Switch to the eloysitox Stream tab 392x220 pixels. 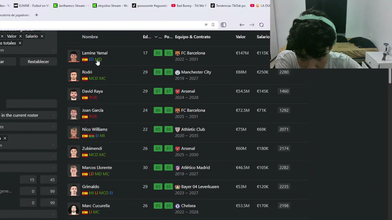point(111,5)
